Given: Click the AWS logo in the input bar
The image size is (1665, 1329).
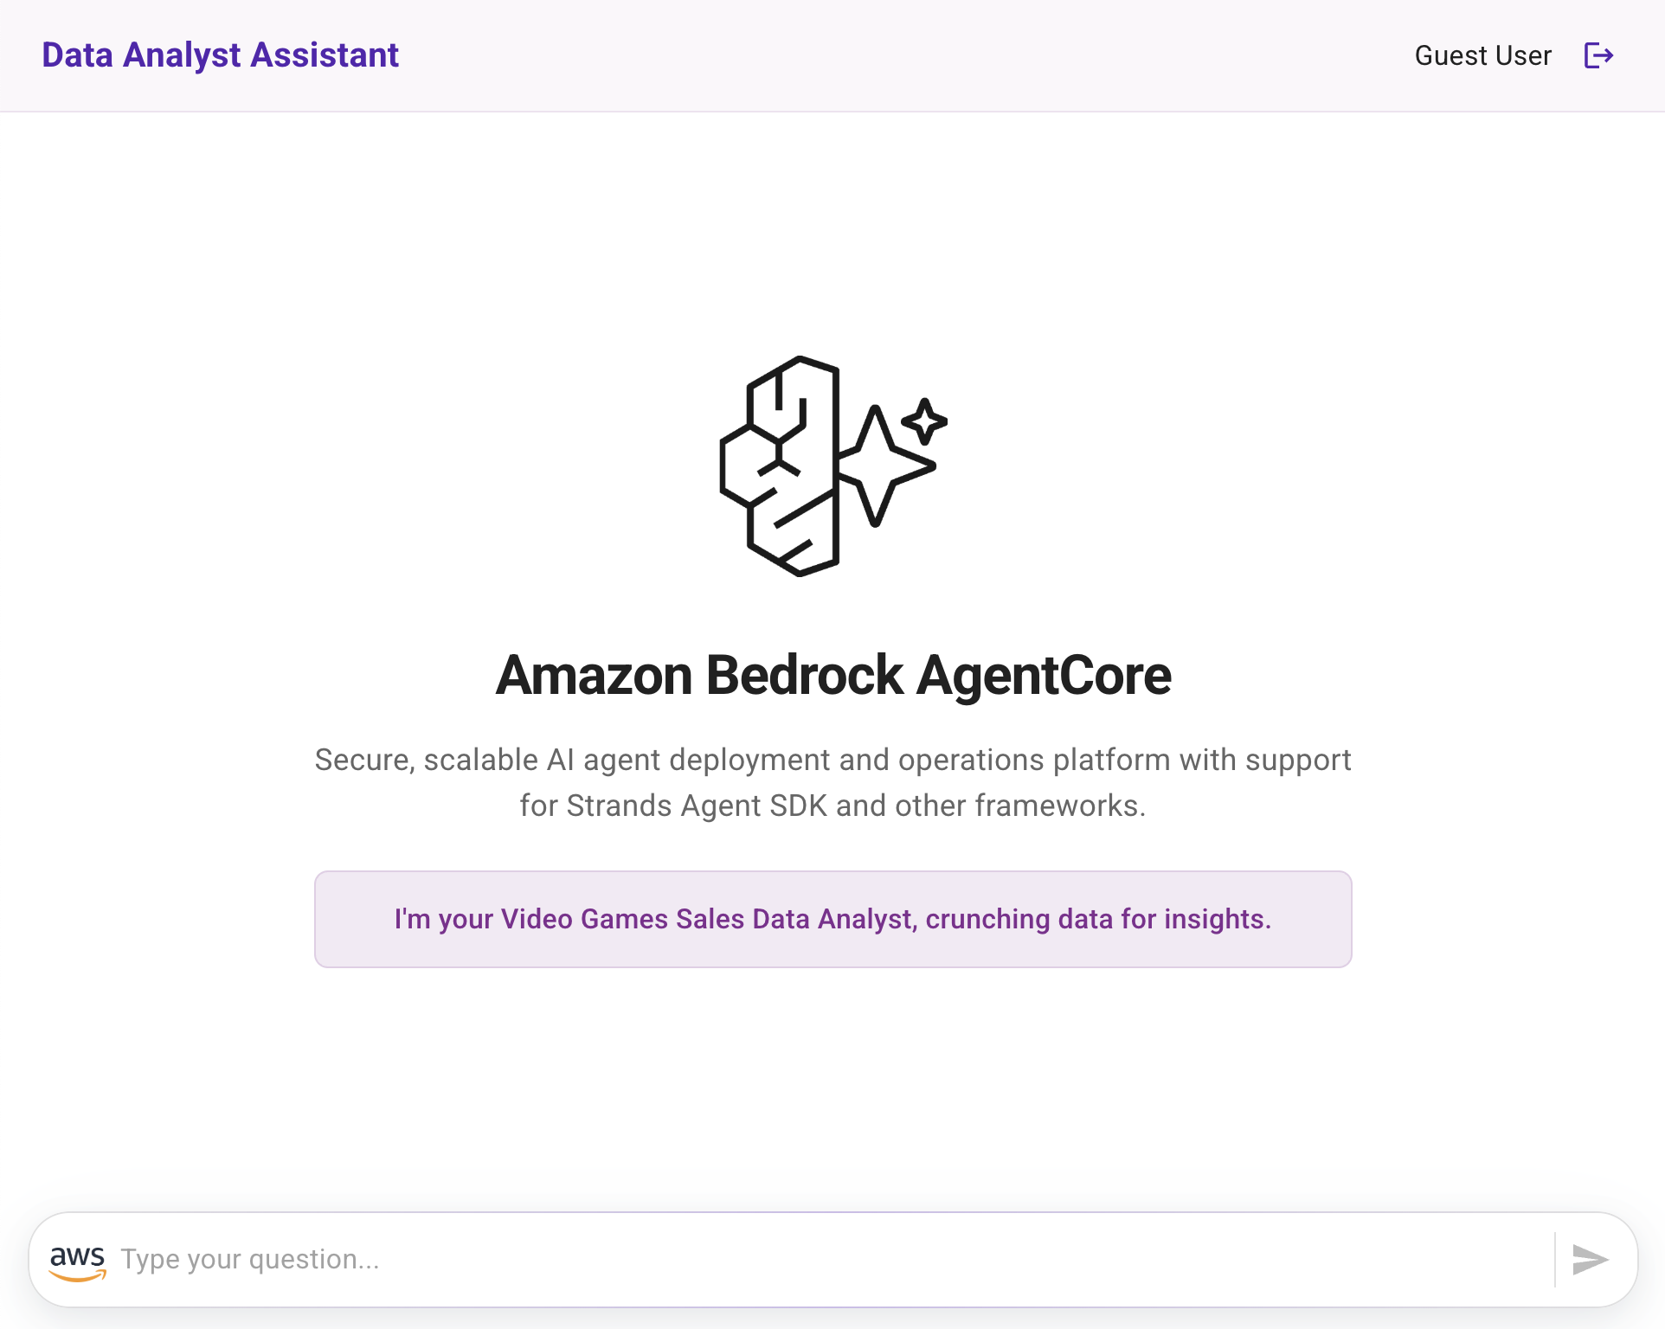Looking at the screenshot, I should point(78,1262).
